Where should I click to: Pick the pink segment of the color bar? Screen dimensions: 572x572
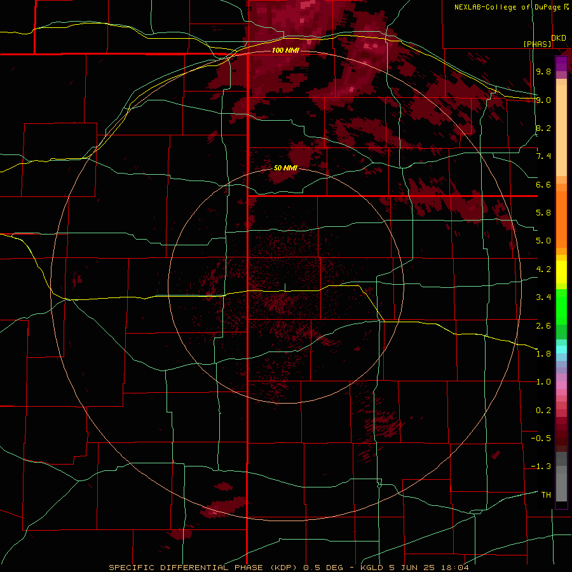(561, 385)
